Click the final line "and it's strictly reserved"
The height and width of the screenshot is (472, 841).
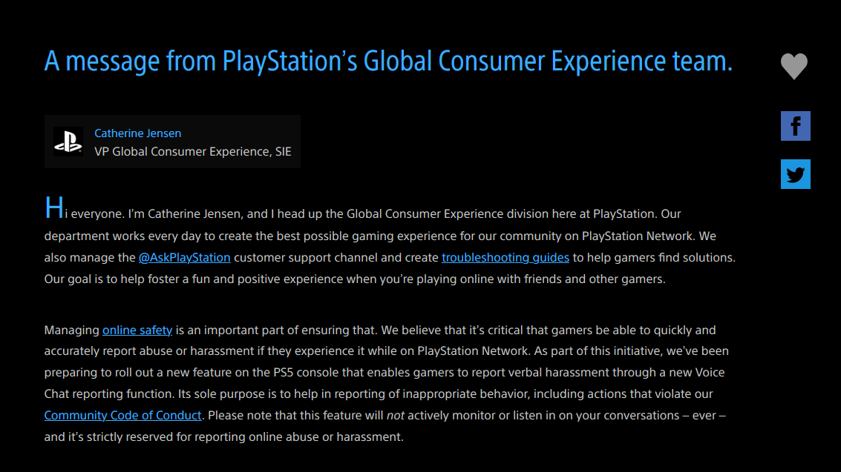coord(223,436)
